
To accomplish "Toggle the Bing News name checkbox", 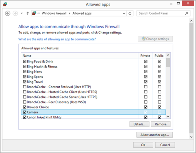I will coord(25,72).
